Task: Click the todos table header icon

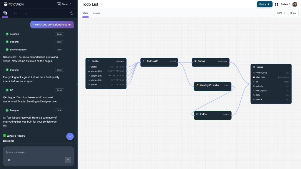Action: [x=254, y=67]
